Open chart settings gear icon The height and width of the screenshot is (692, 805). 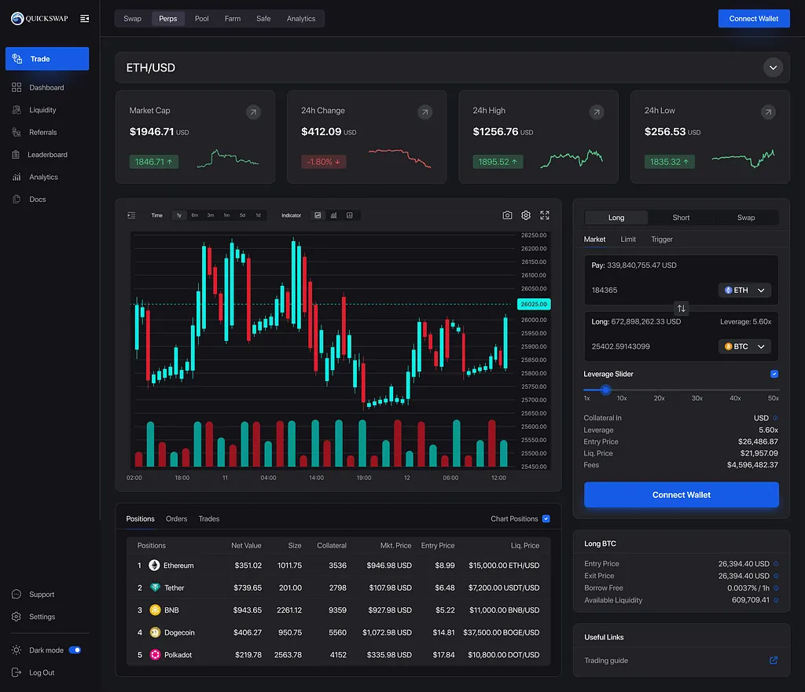pyautogui.click(x=526, y=215)
